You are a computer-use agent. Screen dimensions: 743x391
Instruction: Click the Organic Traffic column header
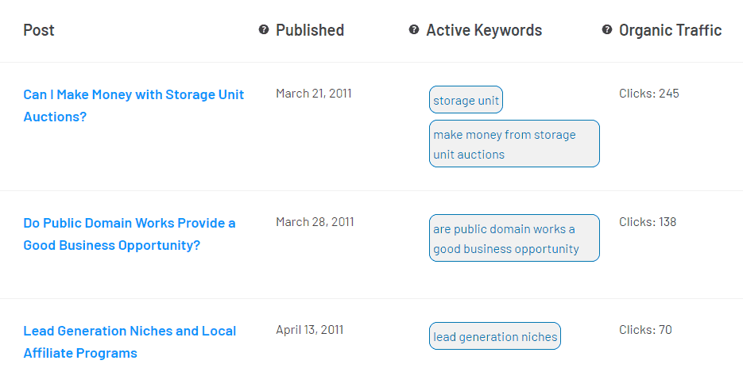(671, 30)
